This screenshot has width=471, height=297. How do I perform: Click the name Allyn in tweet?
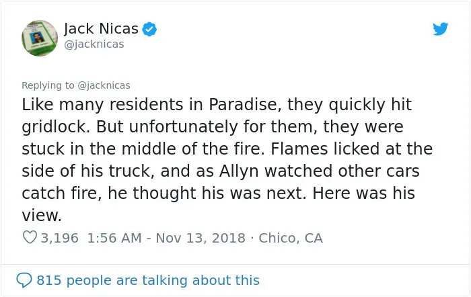[239, 171]
